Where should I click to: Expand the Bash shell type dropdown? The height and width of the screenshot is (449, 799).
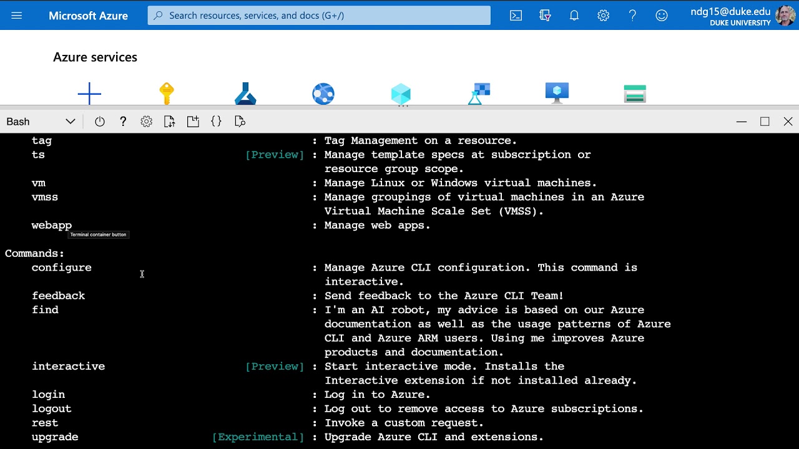point(41,122)
